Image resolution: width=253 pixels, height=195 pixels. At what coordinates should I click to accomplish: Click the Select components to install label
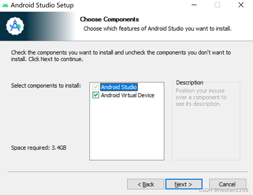tap(46, 85)
